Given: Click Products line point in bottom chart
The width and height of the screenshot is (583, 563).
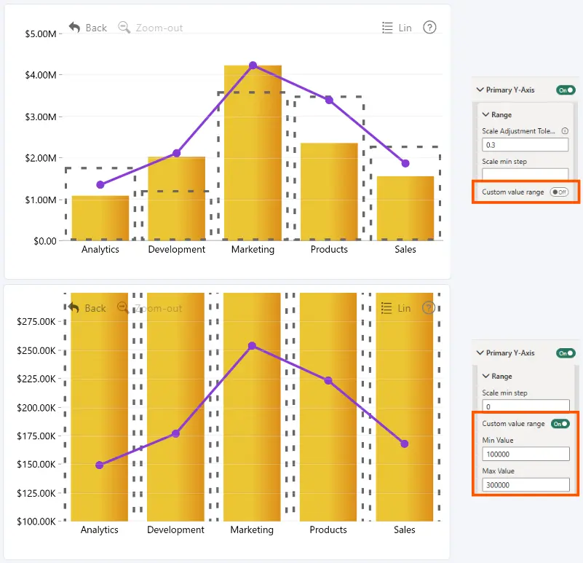Looking at the screenshot, I should click(x=328, y=381).
